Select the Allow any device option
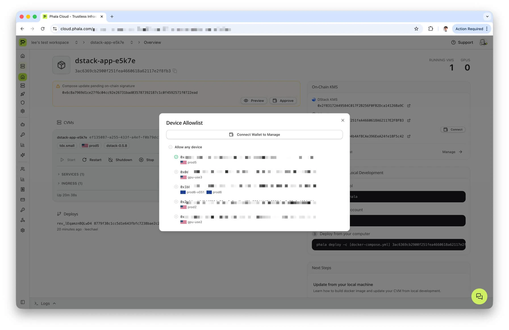This screenshot has width=509, height=330. click(185, 147)
